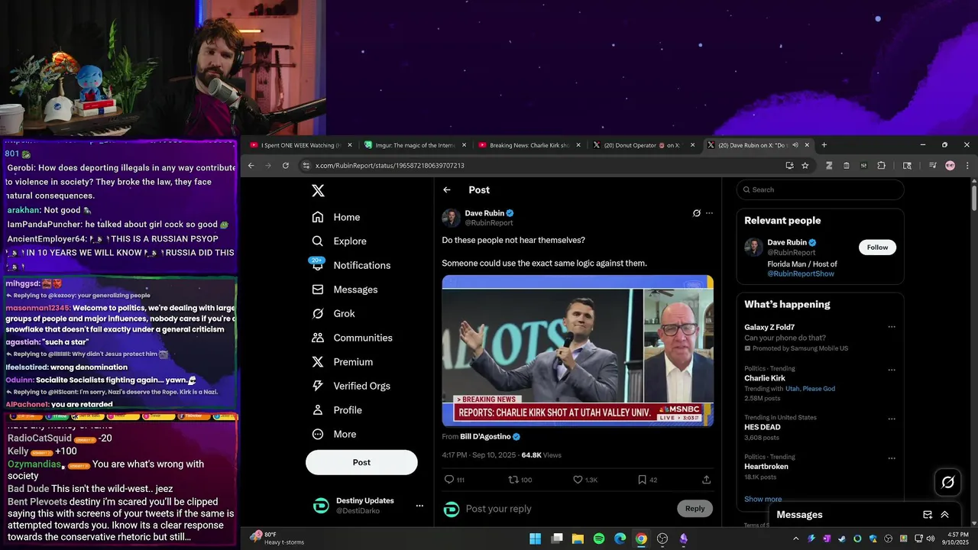Open Destiny Updates account options menu
Screen dimensions: 978x550
tap(419, 506)
